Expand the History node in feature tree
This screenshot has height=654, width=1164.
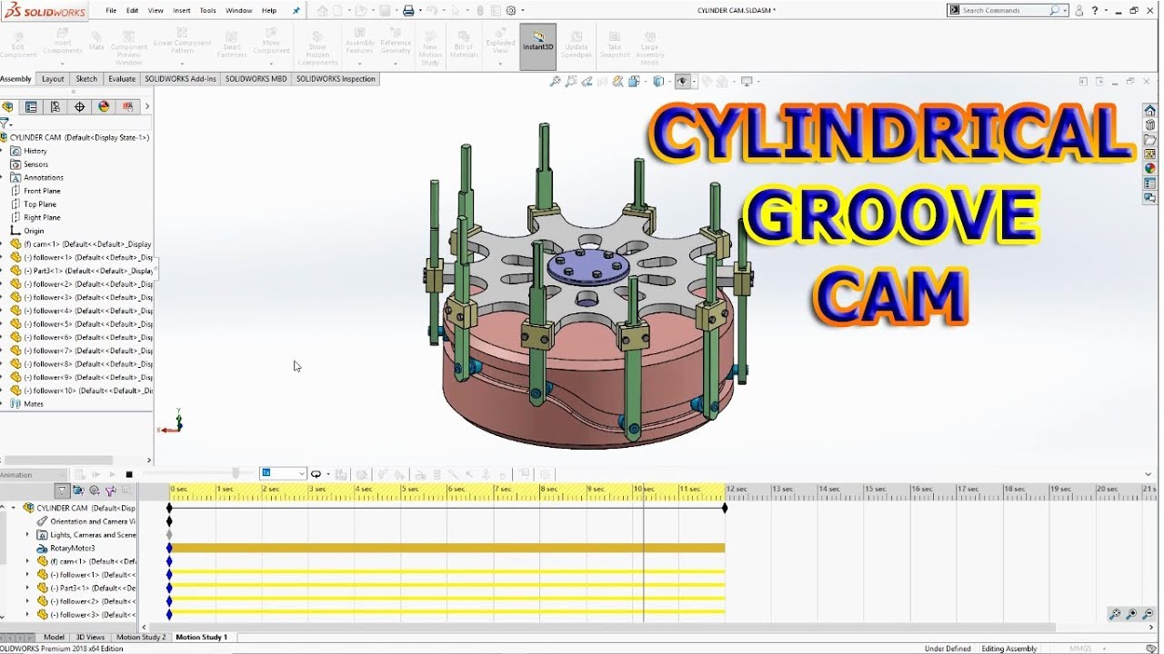point(3,151)
